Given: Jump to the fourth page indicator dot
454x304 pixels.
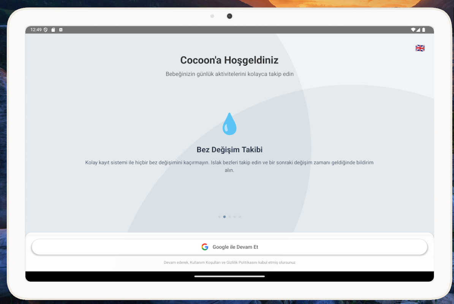Looking at the screenshot, I should pyautogui.click(x=234, y=217).
